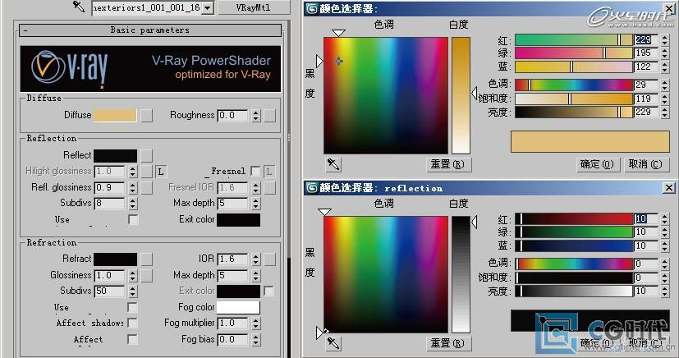Image resolution: width=679 pixels, height=358 pixels.
Task: Click the Red slider in top color selector
Action: click(x=574, y=40)
